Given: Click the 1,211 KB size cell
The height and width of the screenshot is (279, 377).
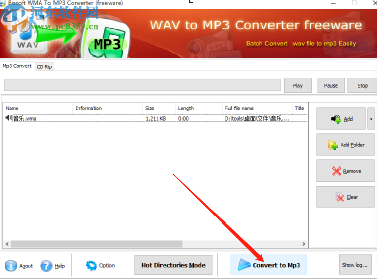Looking at the screenshot, I should [x=155, y=118].
